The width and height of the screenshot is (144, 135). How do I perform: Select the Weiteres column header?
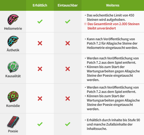(x=113, y=5)
